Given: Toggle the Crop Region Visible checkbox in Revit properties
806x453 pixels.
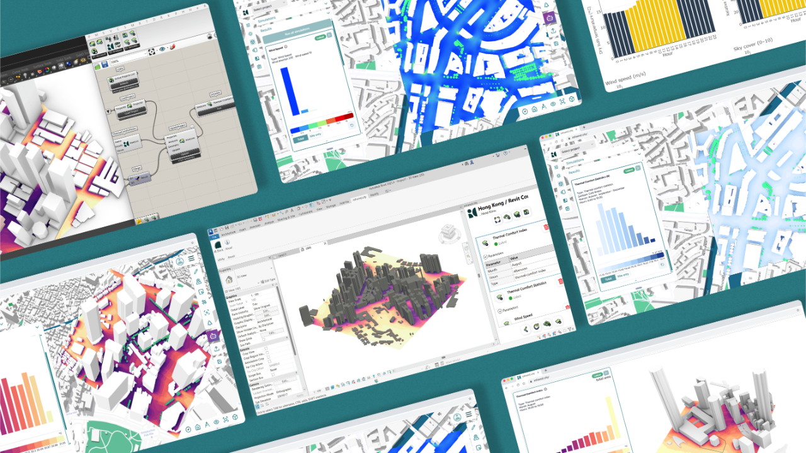Looking at the screenshot, I should pos(268,353).
